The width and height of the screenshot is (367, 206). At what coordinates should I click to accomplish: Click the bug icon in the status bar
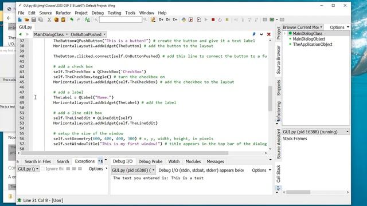(19, 200)
